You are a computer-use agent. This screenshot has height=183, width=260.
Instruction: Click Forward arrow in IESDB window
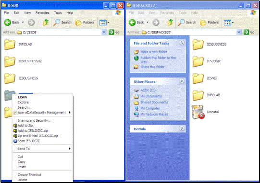point(31,23)
